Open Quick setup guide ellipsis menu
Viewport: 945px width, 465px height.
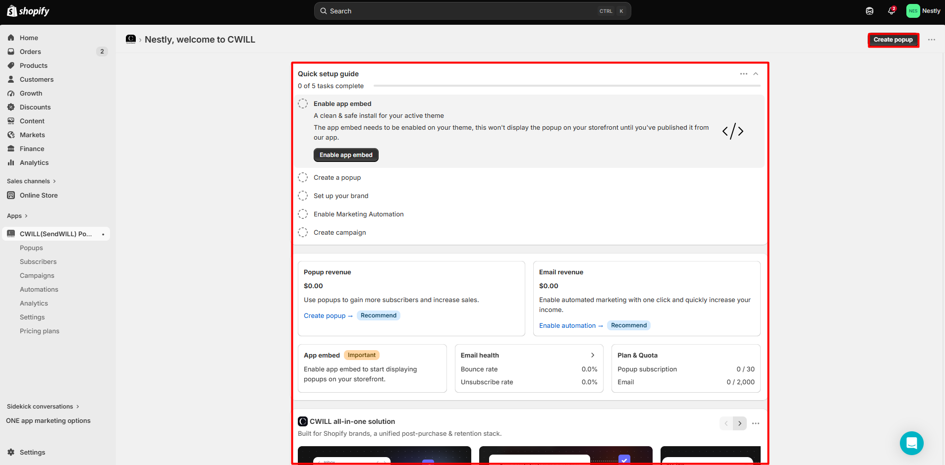743,74
